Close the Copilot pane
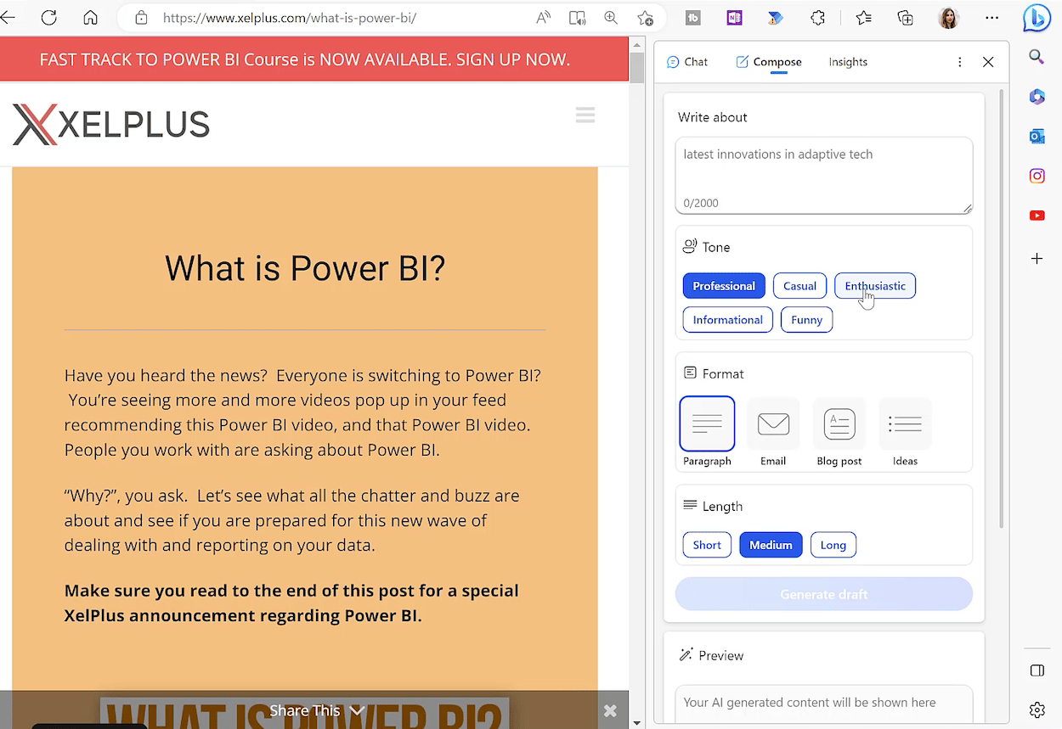1062x729 pixels. [x=988, y=62]
